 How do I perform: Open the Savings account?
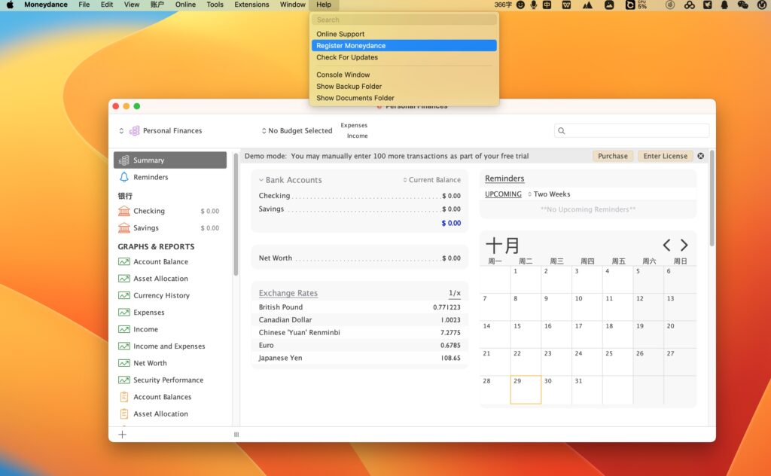(148, 227)
